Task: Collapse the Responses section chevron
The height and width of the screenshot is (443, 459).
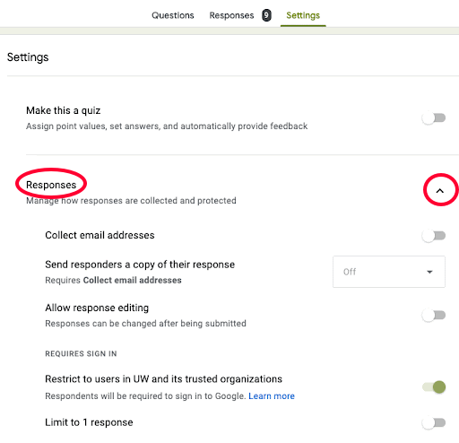Action: (x=440, y=191)
